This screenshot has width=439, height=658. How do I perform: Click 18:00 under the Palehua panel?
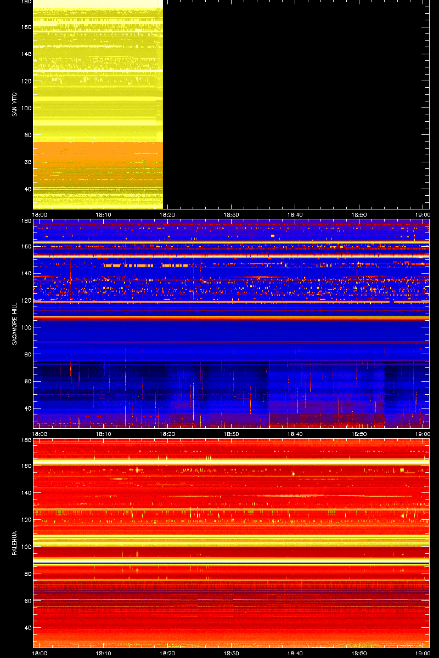click(x=40, y=653)
